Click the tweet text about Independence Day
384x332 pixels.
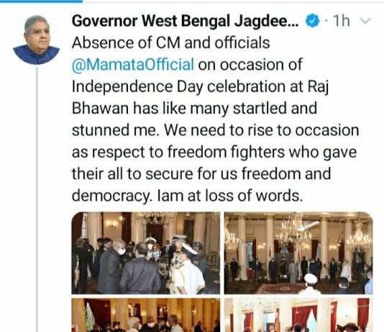coord(216,119)
